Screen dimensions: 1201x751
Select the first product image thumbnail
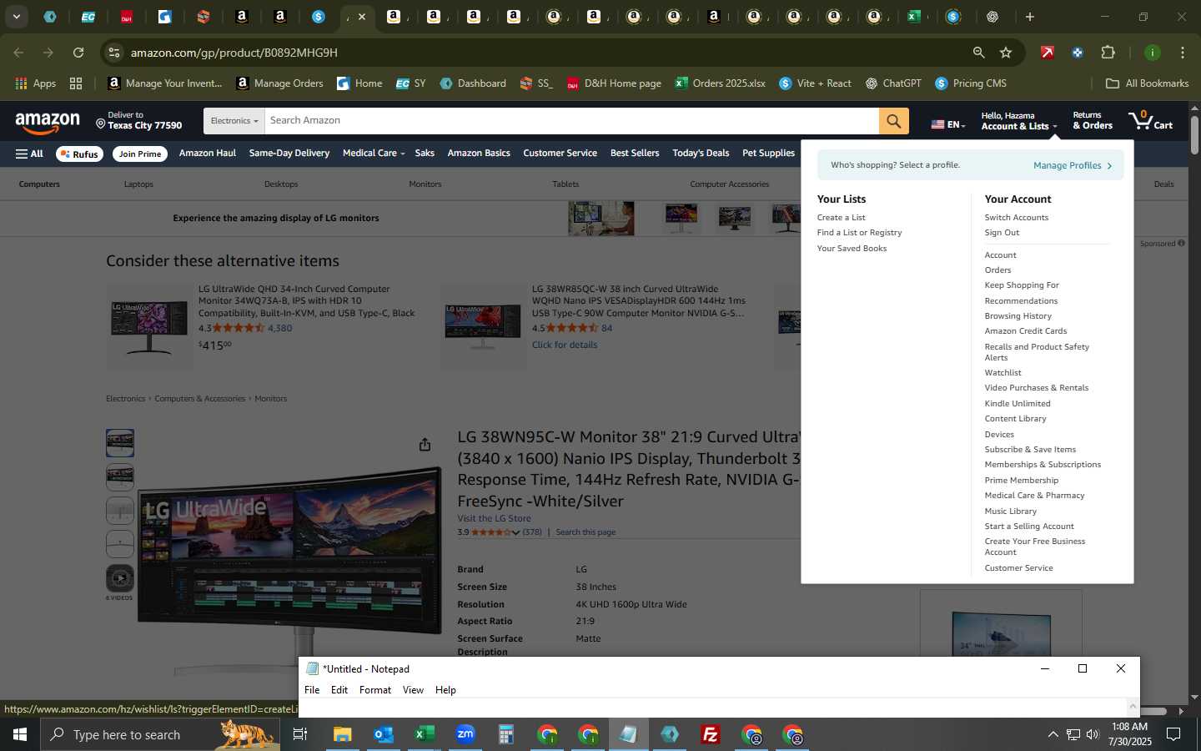pyautogui.click(x=120, y=443)
